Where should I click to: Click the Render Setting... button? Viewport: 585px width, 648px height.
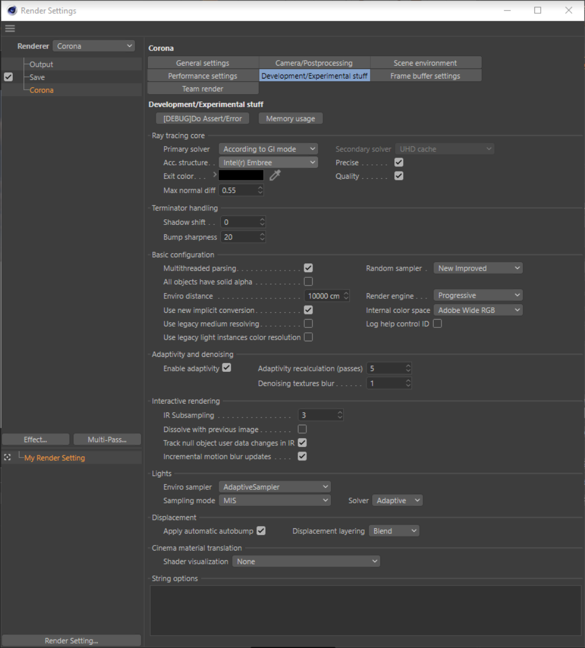(71, 640)
